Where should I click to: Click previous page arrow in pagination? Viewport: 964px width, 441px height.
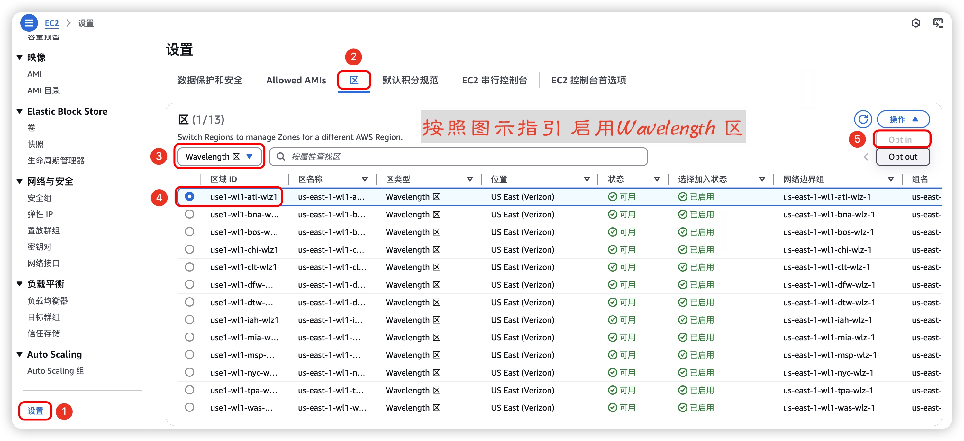pos(866,157)
